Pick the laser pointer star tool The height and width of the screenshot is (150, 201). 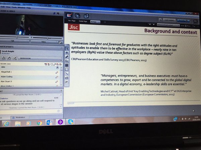pos(67,53)
